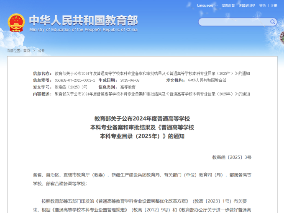Click the Ministry of Education English subtitle
Viewport: 284px width, 213px height.
pos(84,30)
